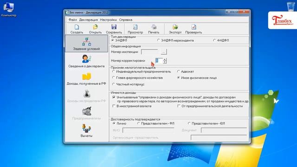Click the Номер корректировки value field

tap(159, 61)
